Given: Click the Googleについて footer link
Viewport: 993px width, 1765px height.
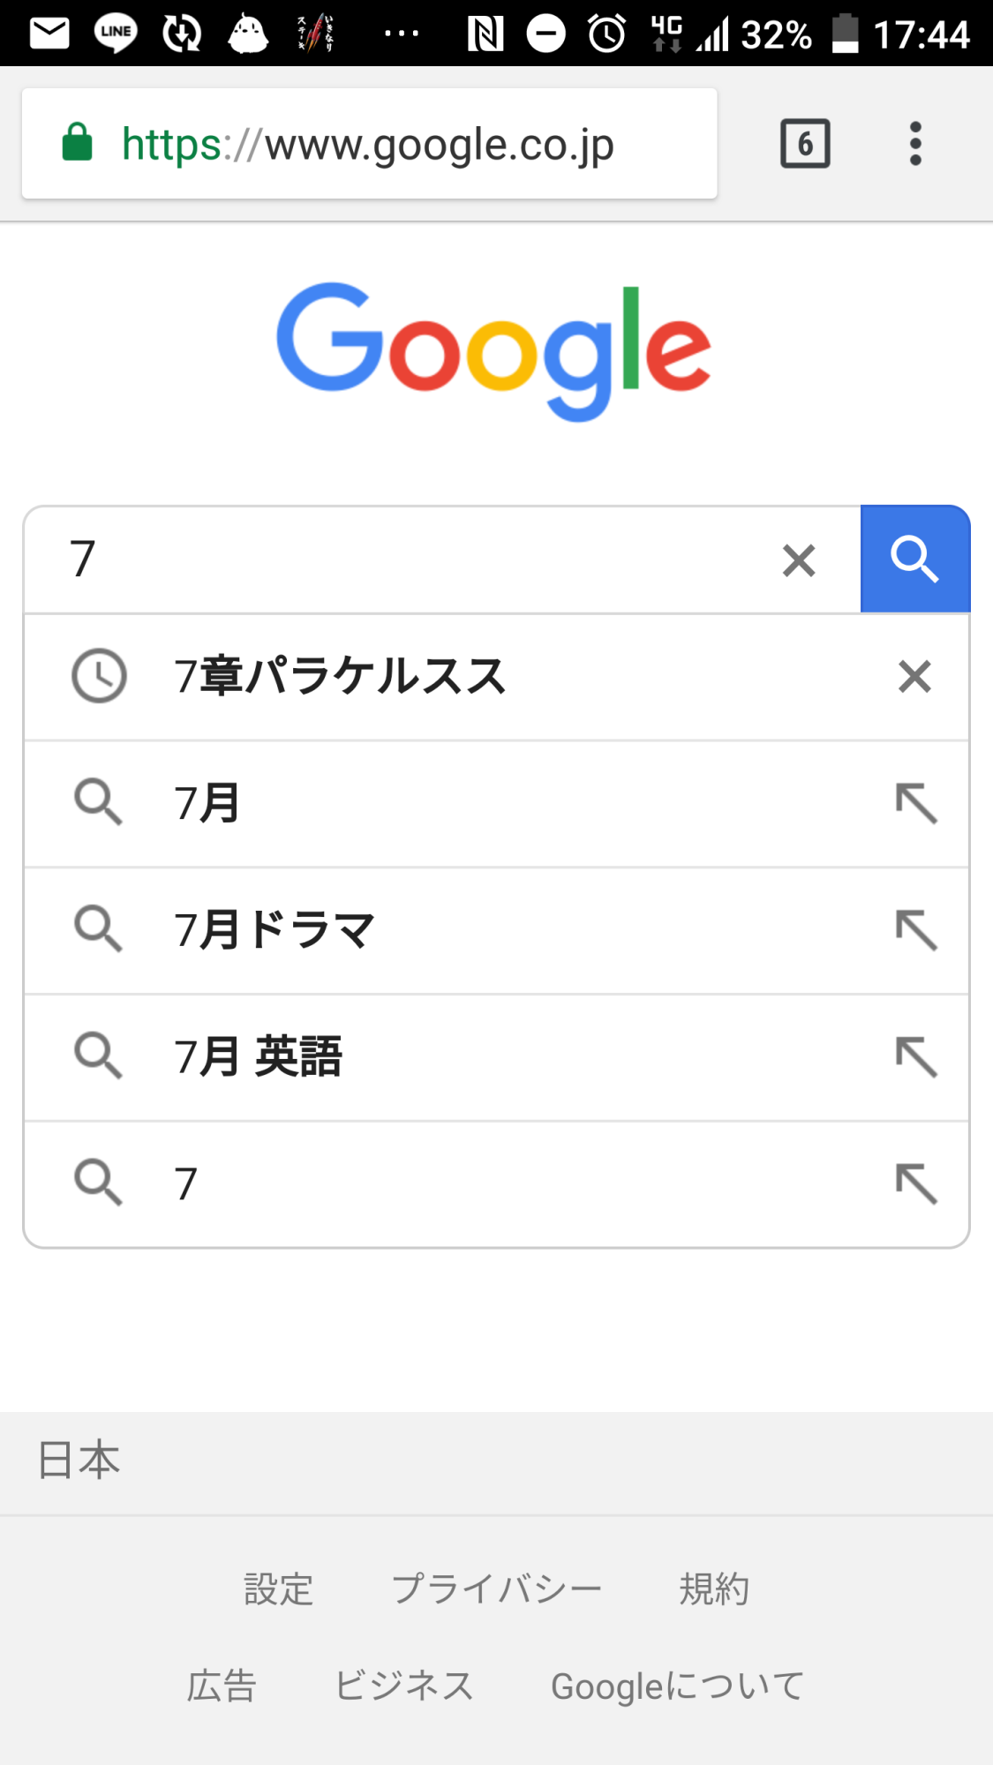Looking at the screenshot, I should (x=677, y=1686).
